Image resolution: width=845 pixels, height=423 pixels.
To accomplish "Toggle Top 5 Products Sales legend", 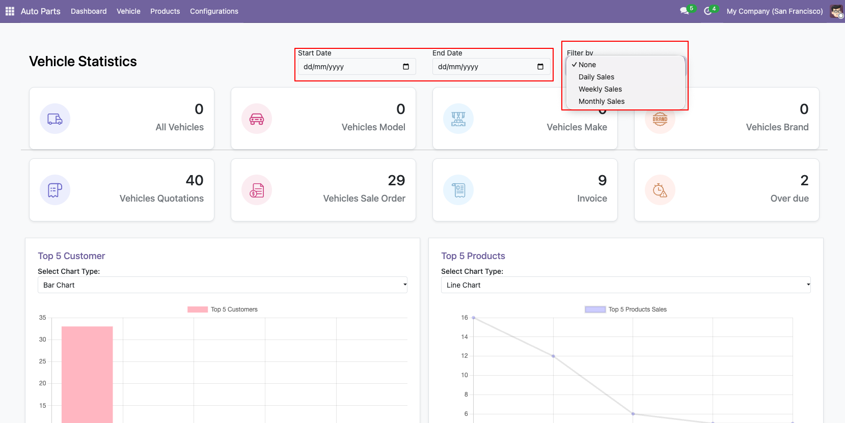I will [595, 309].
